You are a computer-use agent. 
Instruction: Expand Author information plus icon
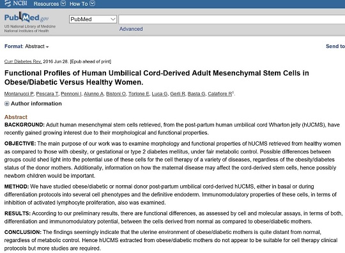7,103
